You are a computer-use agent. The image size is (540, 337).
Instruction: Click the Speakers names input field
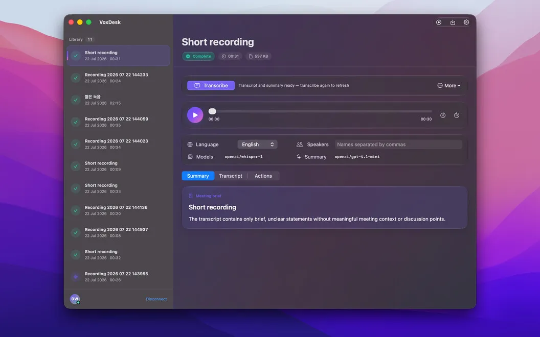coord(398,145)
